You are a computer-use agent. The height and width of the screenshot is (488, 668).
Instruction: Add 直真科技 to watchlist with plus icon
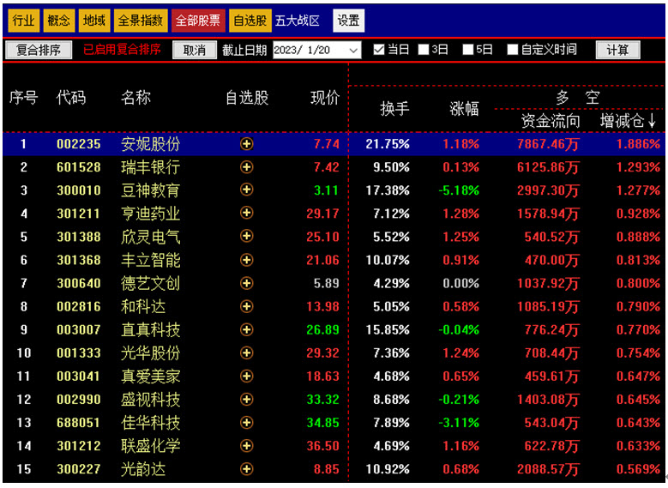[x=246, y=329]
